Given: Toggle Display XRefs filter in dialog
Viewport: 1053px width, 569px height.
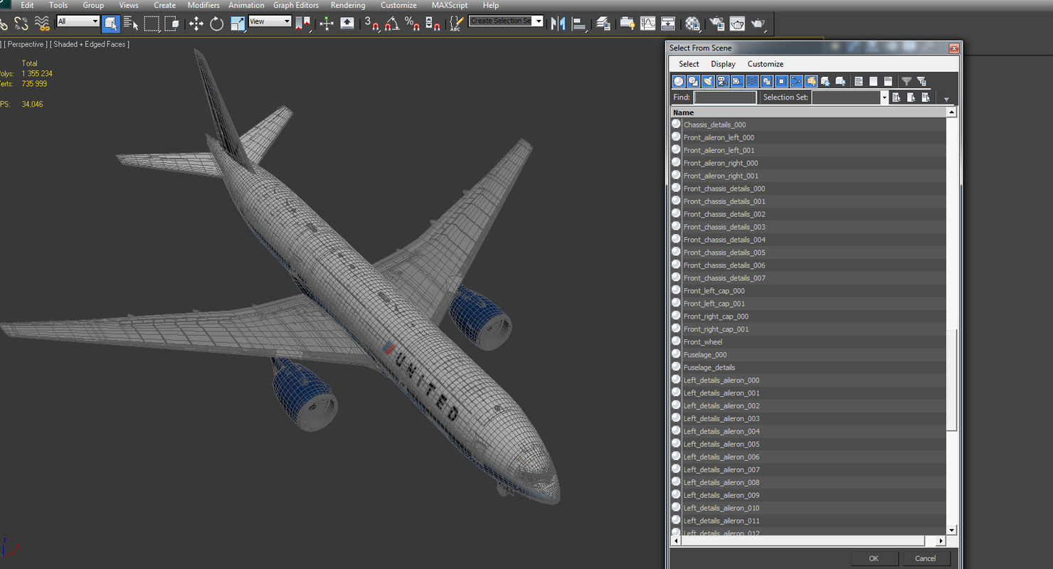Looking at the screenshot, I should click(781, 81).
